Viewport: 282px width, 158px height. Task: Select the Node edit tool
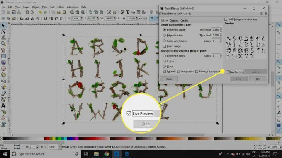pos(3,31)
